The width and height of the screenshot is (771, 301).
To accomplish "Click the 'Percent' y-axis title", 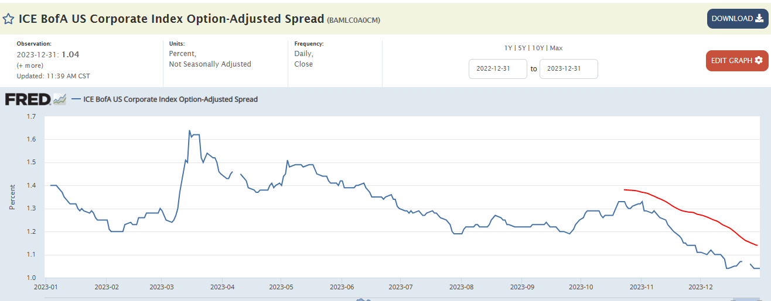I will [x=12, y=198].
